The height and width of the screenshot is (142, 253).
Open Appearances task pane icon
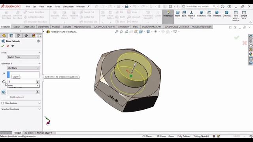pyautogui.click(x=251, y=54)
